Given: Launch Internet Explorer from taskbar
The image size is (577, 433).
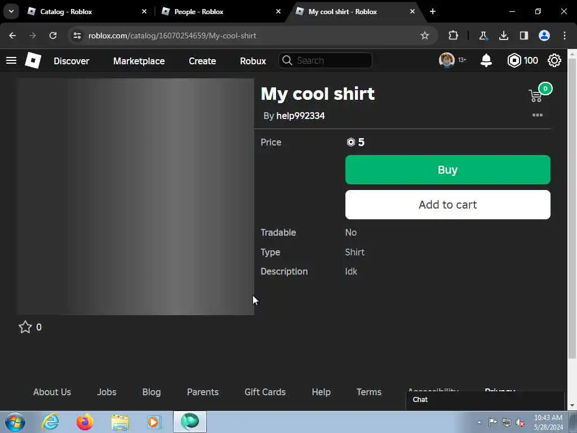Looking at the screenshot, I should click(x=50, y=422).
